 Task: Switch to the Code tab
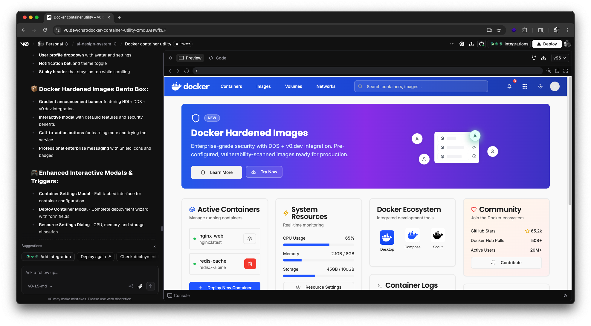tap(217, 58)
